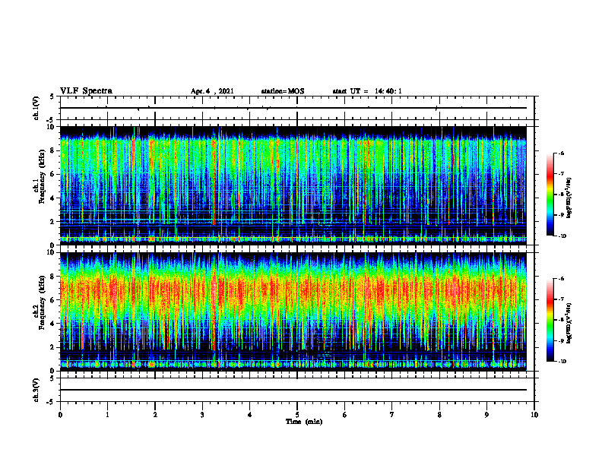Click the "10" kHz tick of ch.2 spectrogram
This screenshot has width=602, height=465.
pyautogui.click(x=52, y=252)
